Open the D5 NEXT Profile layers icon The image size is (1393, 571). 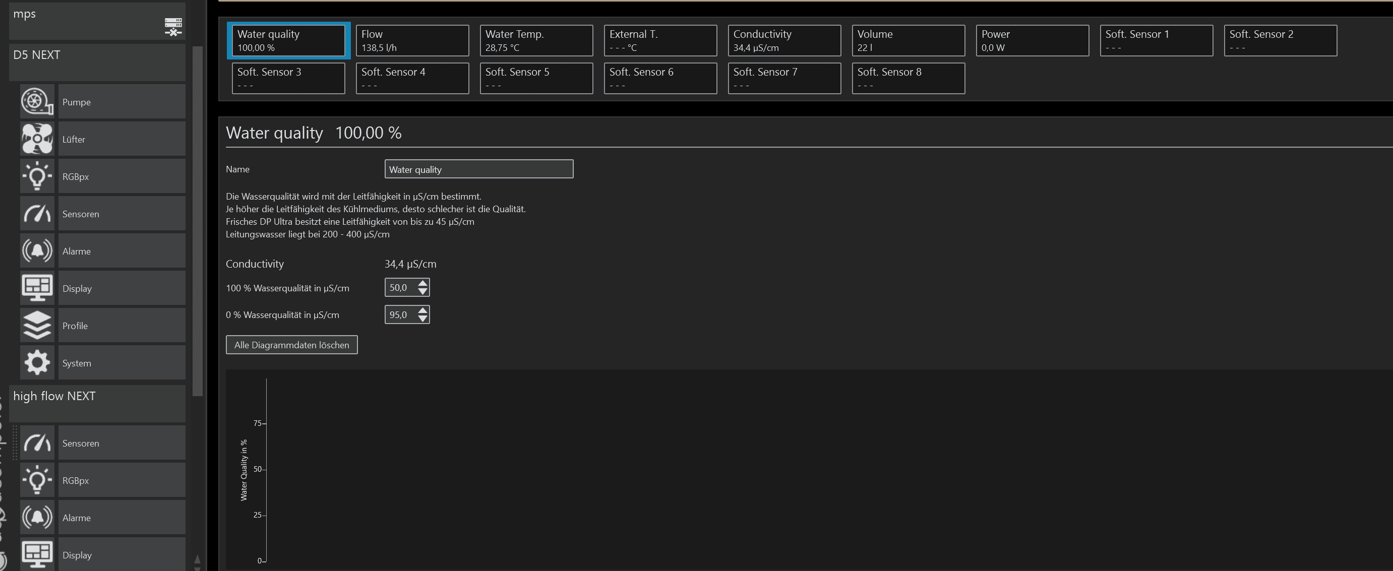coord(37,326)
